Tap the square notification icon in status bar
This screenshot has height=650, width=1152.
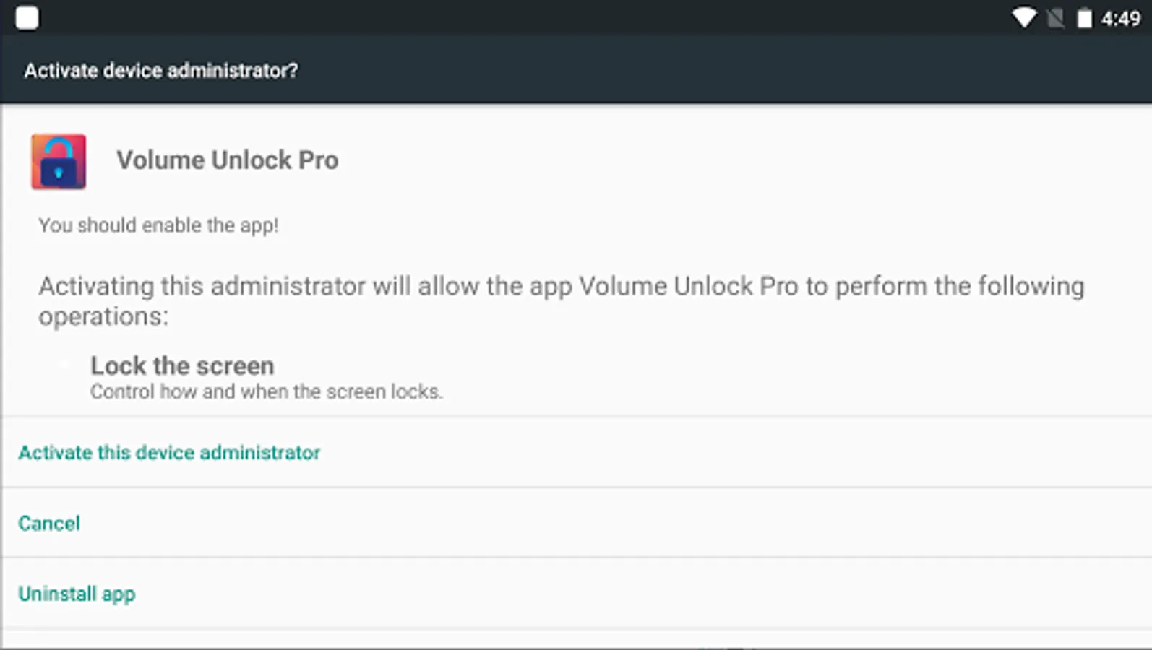[27, 18]
